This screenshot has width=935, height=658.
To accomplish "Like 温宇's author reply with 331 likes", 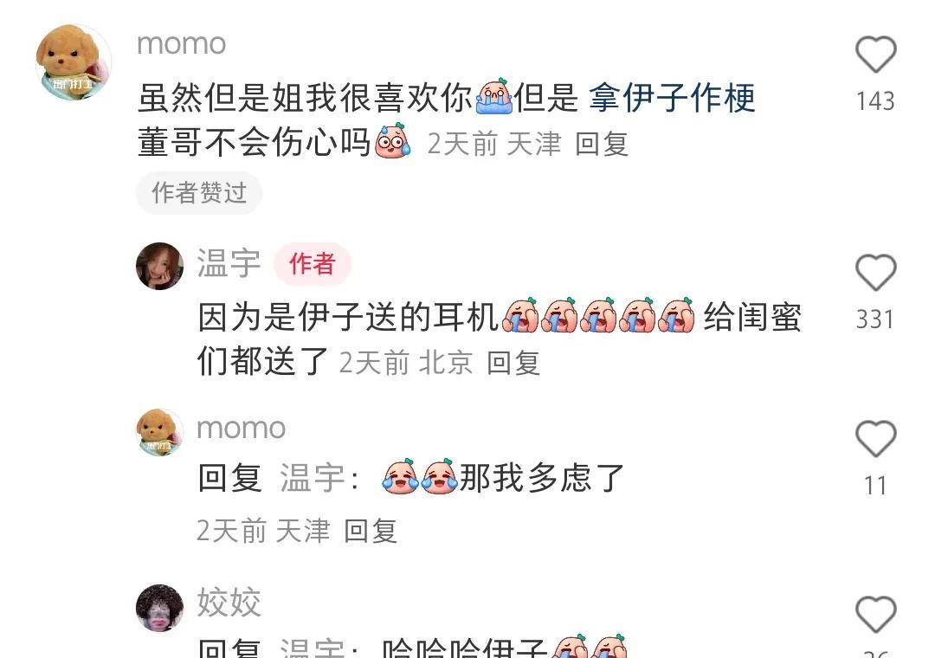I will click(875, 273).
